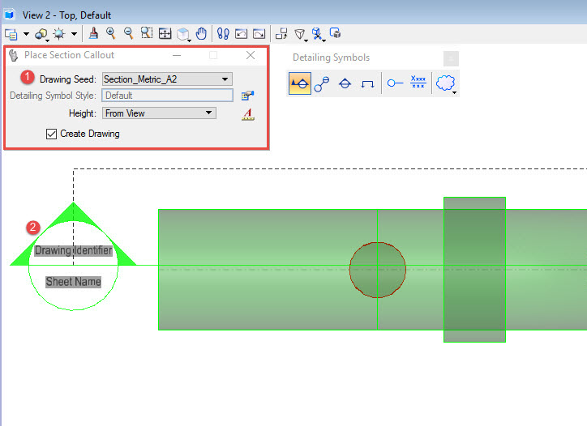
Task: Click the View Previous icon
Action: [241, 34]
